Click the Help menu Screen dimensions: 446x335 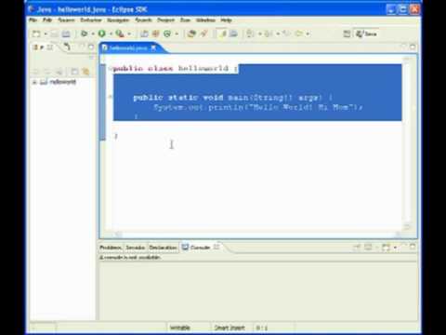coord(226,20)
